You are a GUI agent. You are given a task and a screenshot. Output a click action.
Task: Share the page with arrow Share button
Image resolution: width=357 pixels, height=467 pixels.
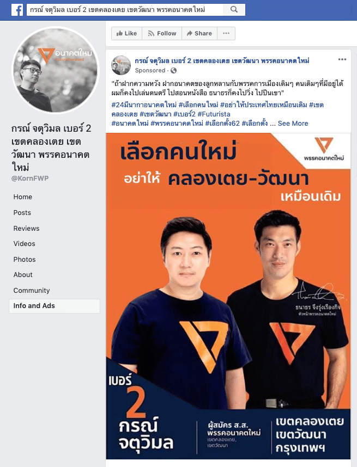199,33
